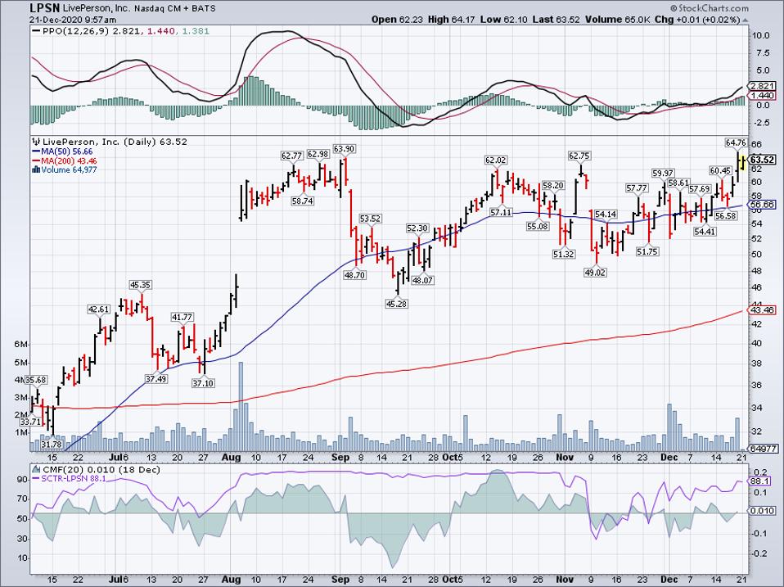The height and width of the screenshot is (587, 784).
Task: Select the black PPO line swatch in legend
Action: click(36, 31)
